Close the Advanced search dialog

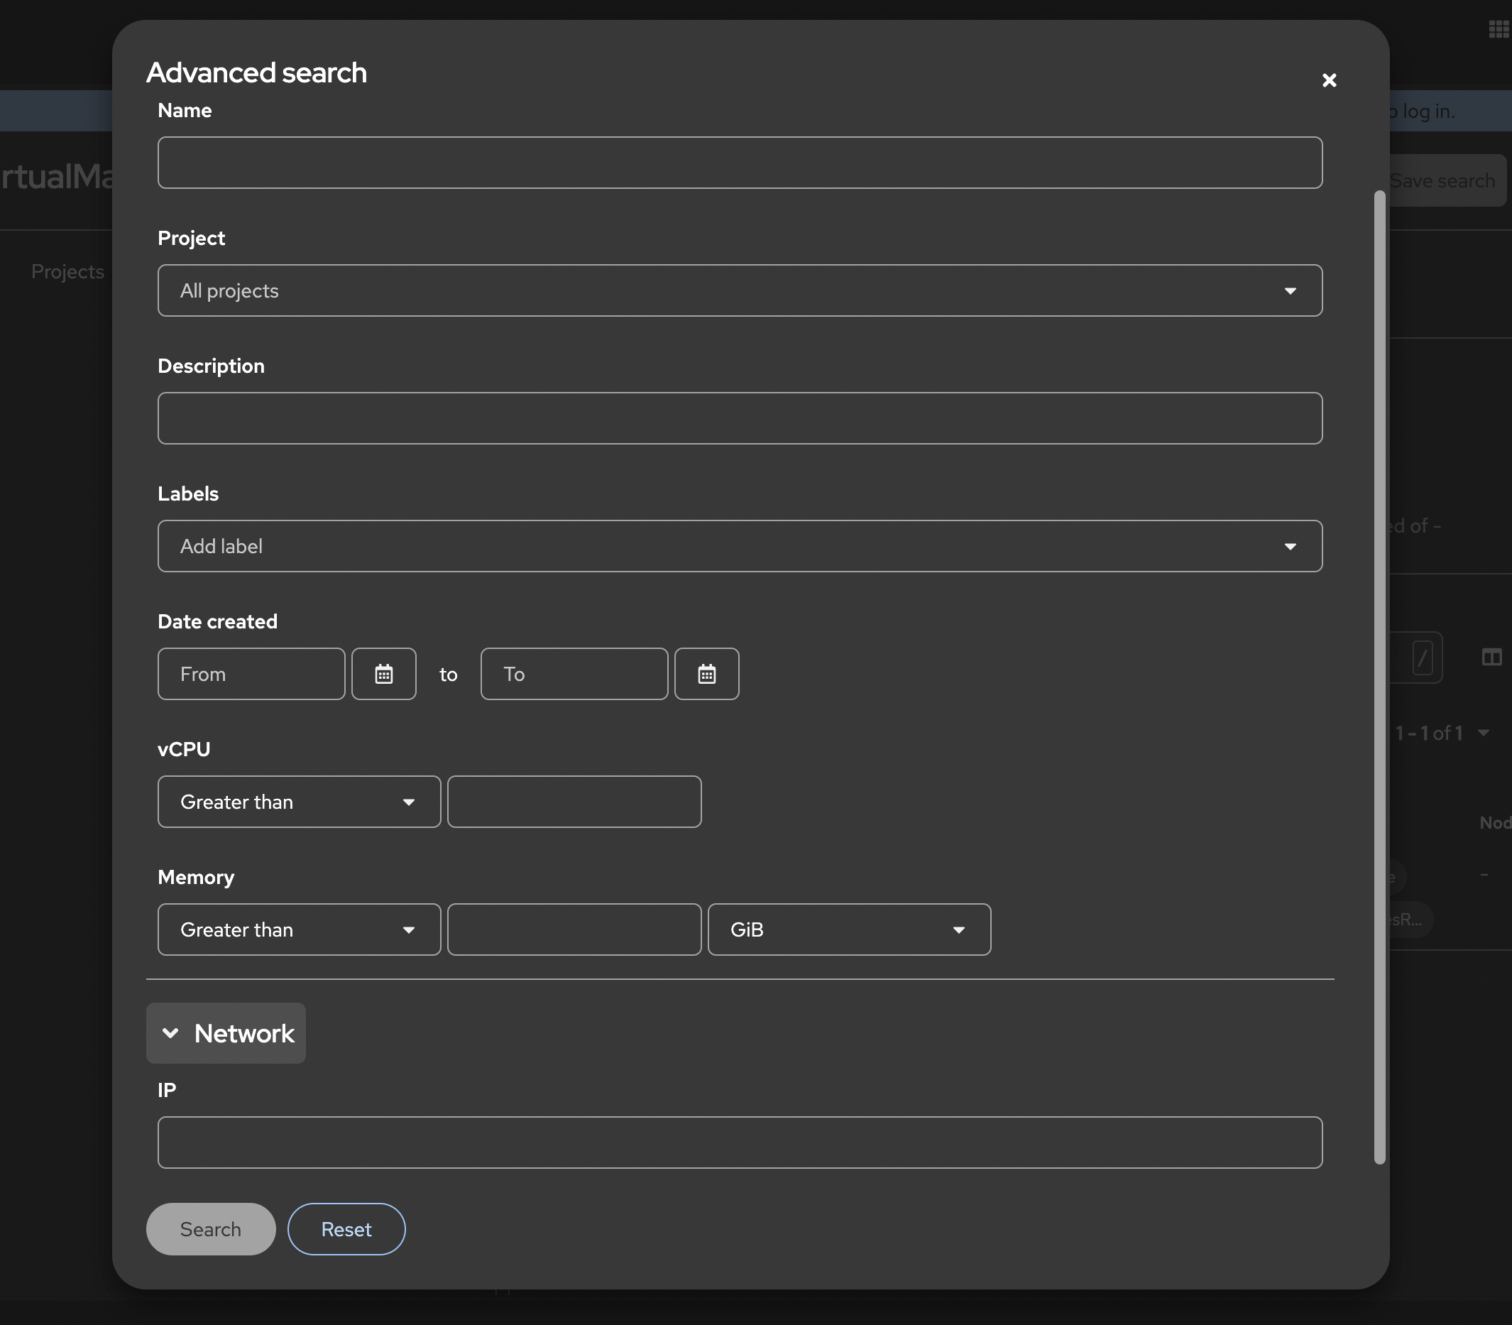pyautogui.click(x=1329, y=80)
